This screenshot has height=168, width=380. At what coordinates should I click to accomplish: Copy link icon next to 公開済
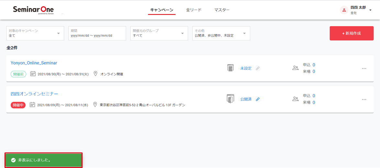click(258, 99)
